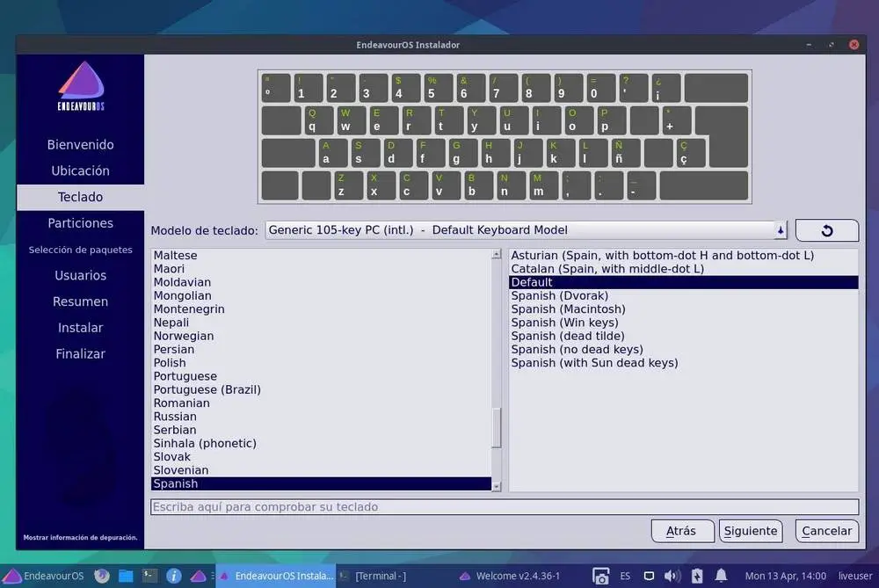
Task: Select Maori in the language list
Action: pyautogui.click(x=321, y=268)
